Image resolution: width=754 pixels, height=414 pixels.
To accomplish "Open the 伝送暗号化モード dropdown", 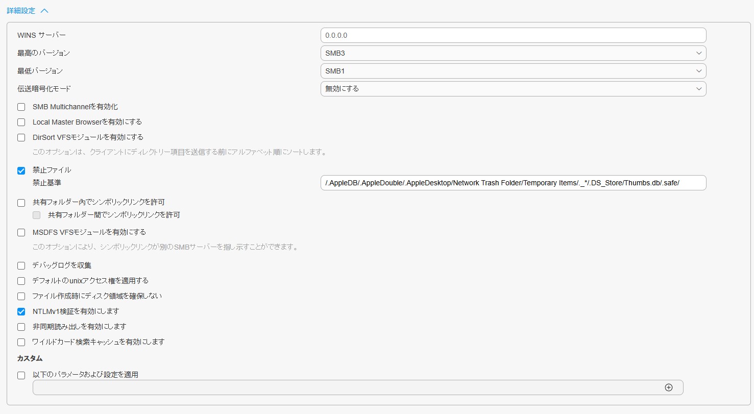I will click(513, 89).
